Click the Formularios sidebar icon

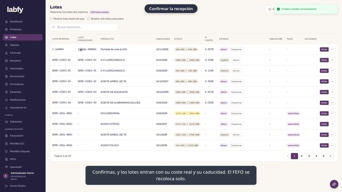(6, 84)
